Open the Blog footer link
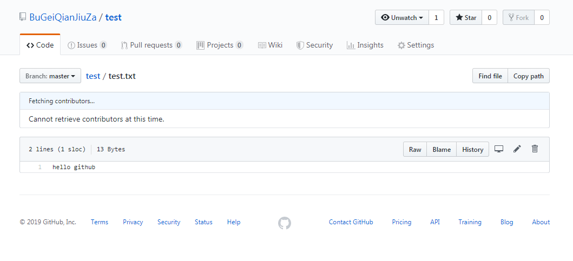573x261 pixels. pos(507,222)
